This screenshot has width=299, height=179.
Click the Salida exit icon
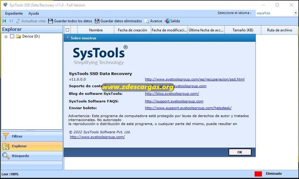coord(167,21)
